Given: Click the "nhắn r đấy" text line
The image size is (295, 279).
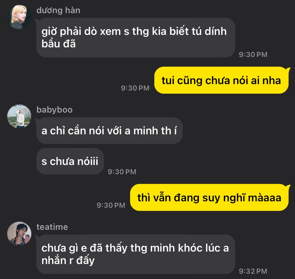Looking at the screenshot, I should click(x=68, y=260).
